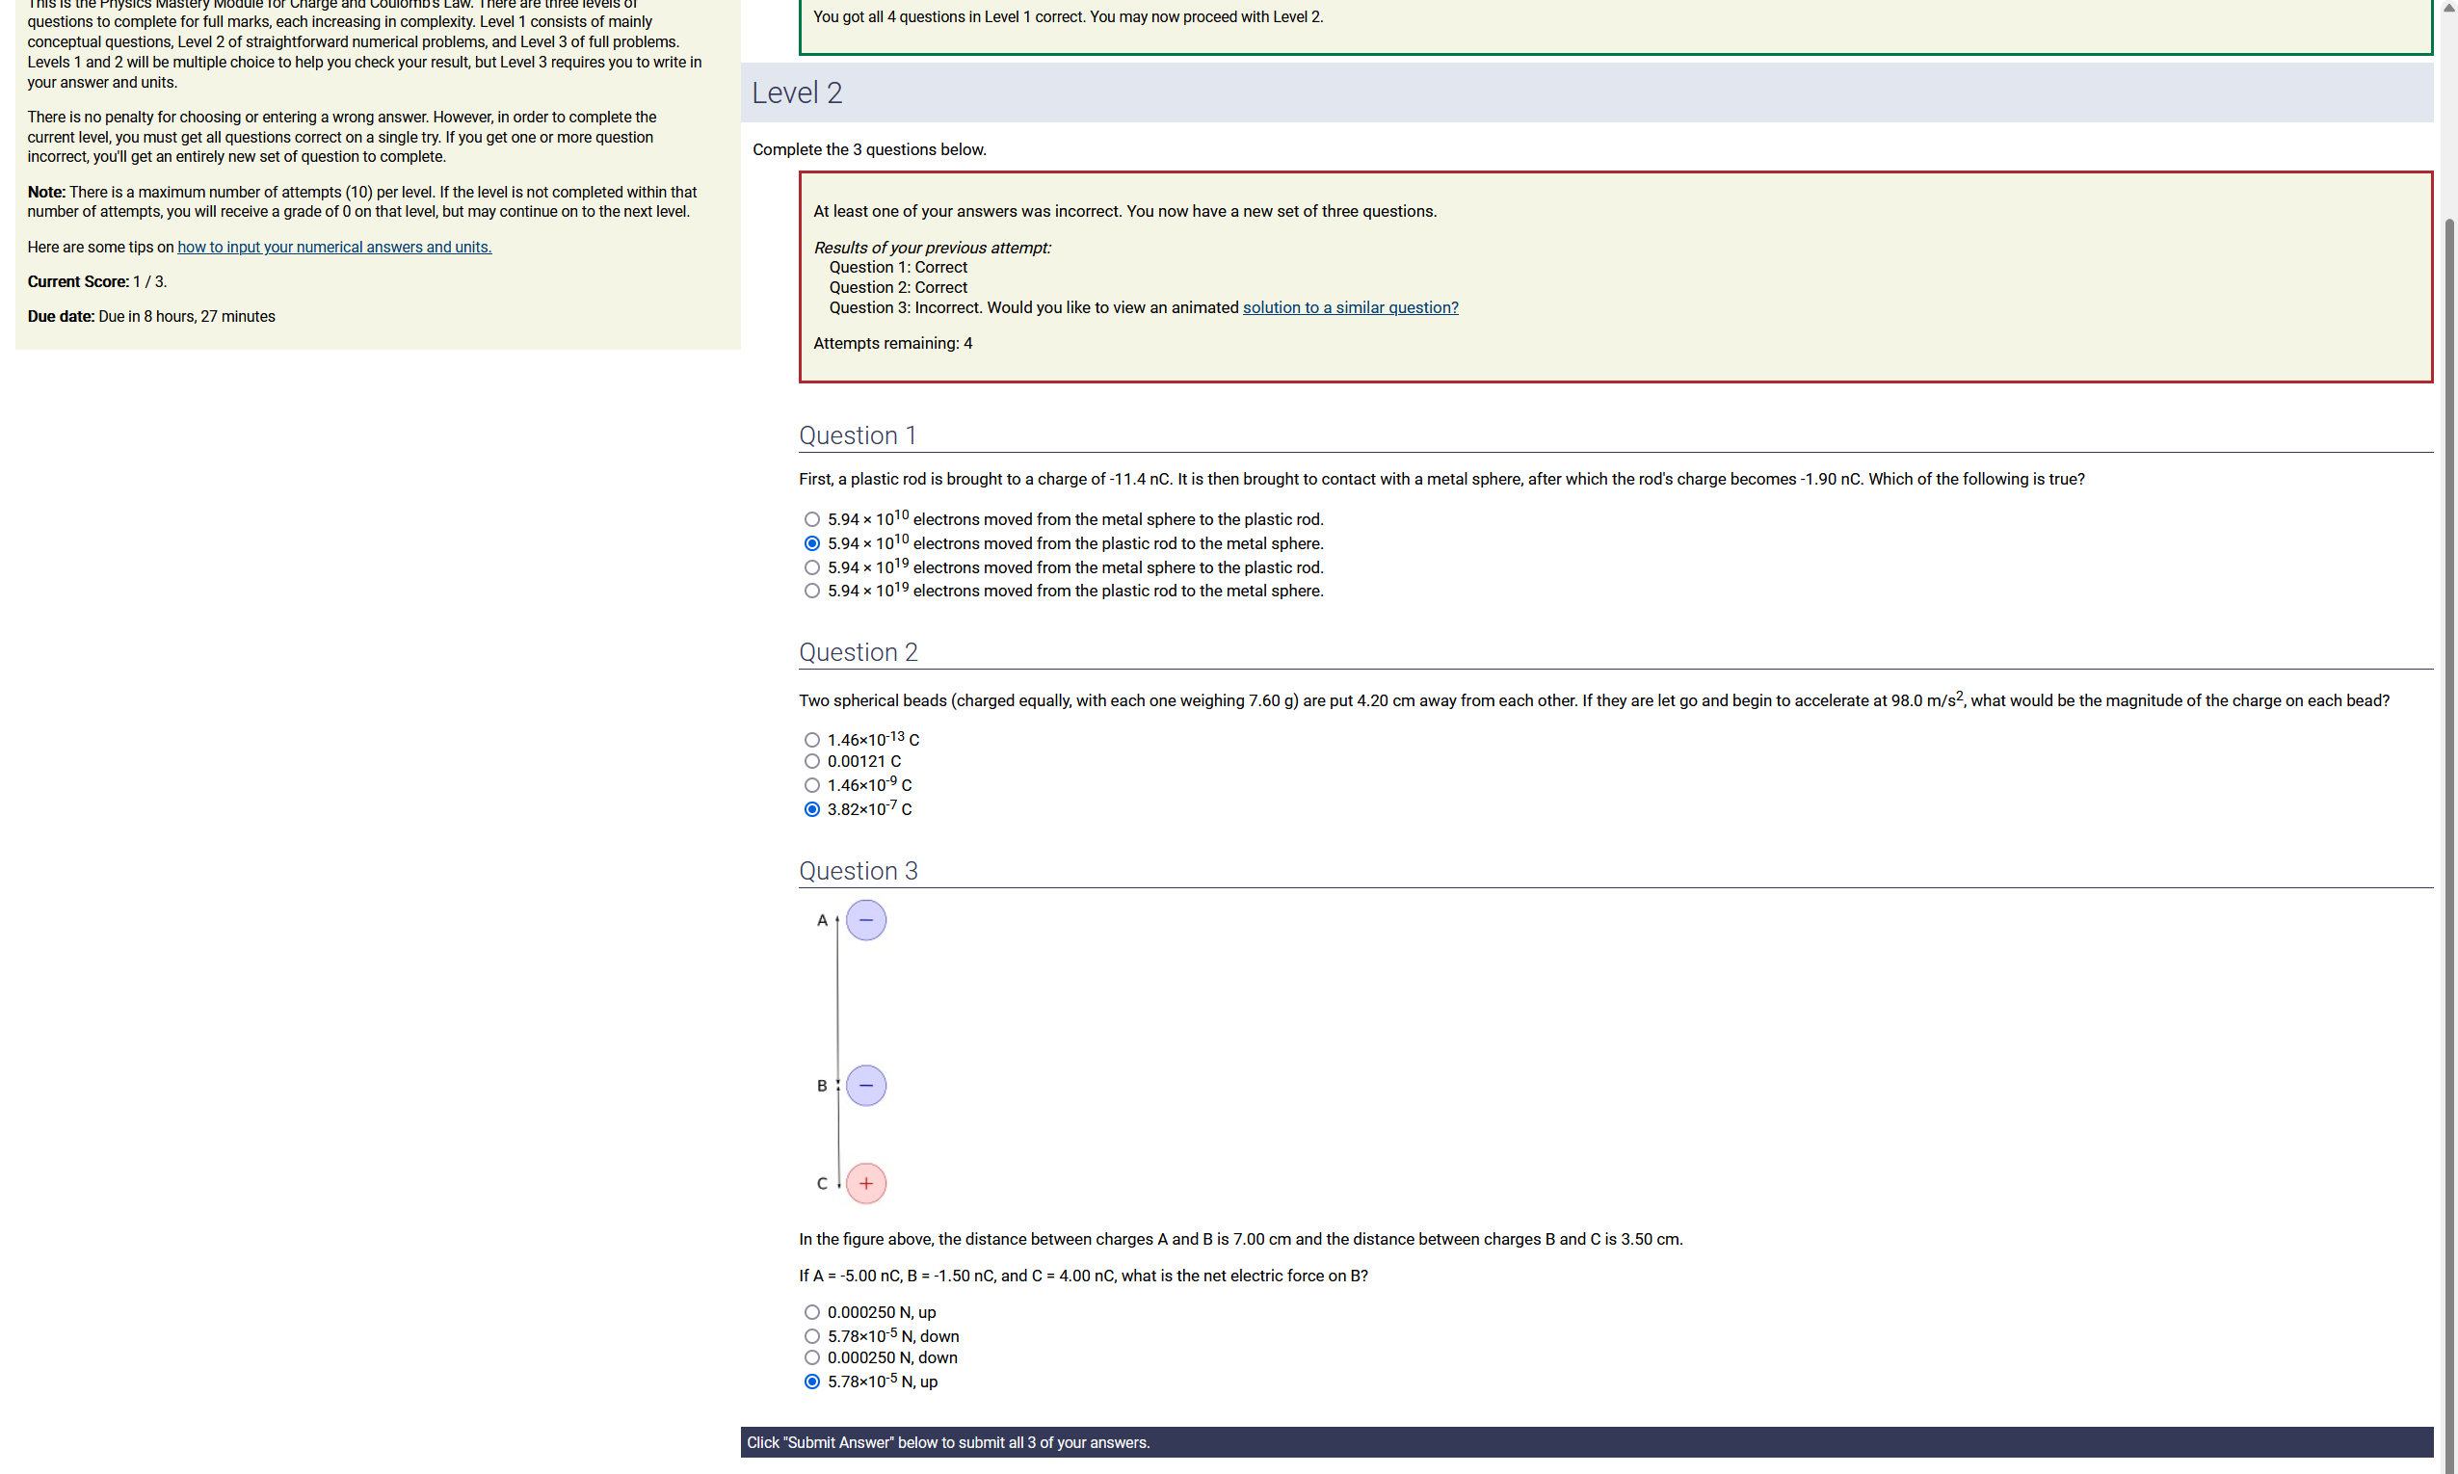Choose the 1.46×10^-13 C answer
This screenshot has width=2458, height=1474.
point(811,740)
